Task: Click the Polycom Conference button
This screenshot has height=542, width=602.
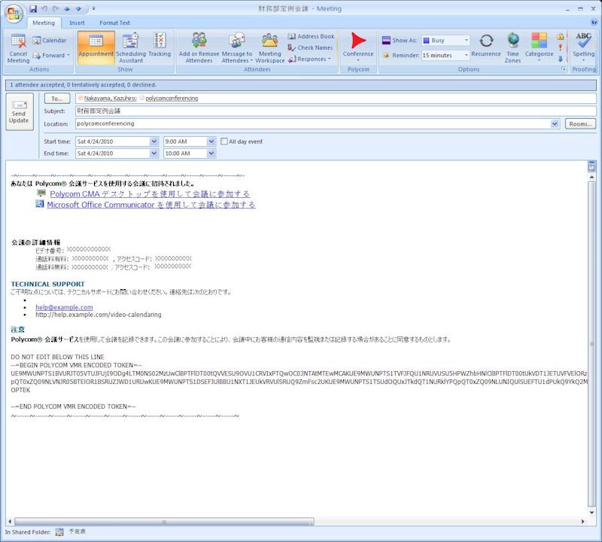Action: tap(358, 47)
